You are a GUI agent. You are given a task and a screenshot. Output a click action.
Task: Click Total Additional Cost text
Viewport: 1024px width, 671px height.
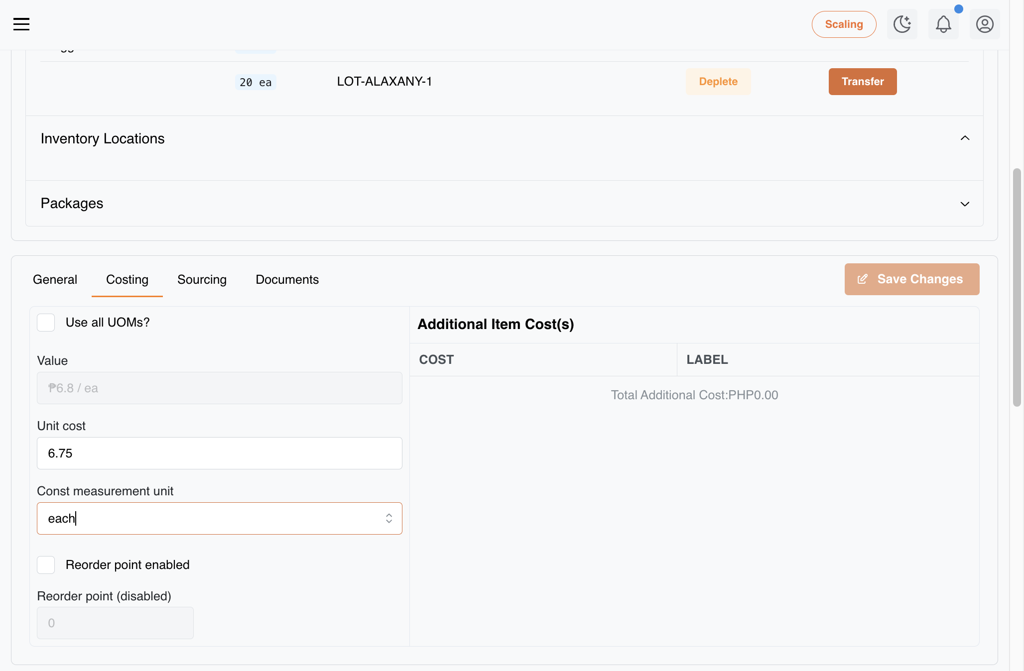coord(694,395)
